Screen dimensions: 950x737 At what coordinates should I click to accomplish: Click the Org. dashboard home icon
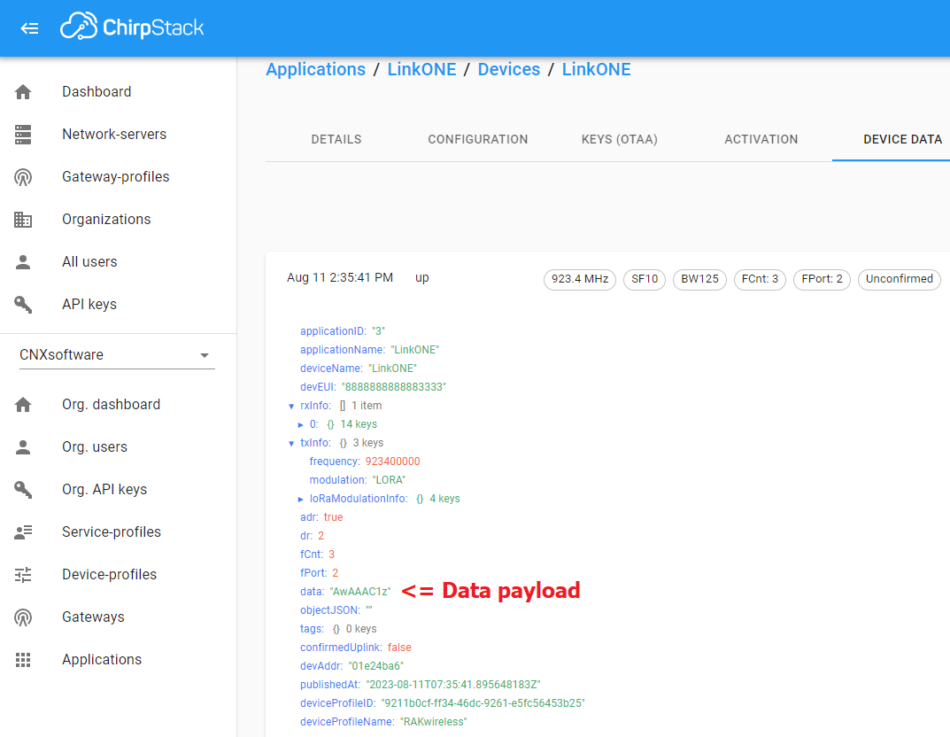(23, 405)
